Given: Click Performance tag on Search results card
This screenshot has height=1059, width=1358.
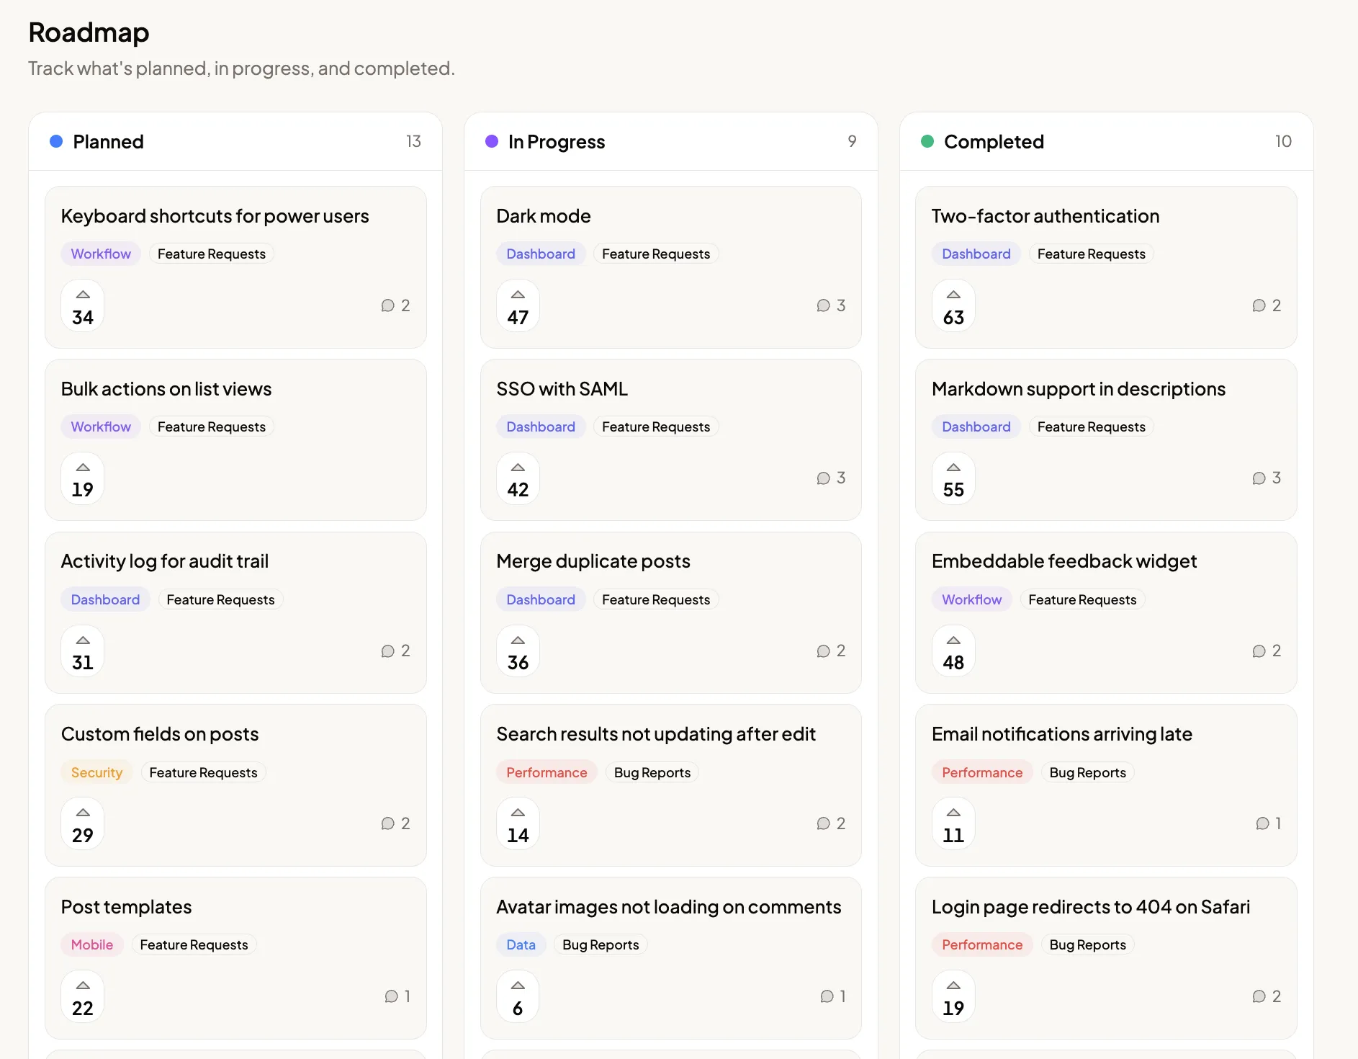Looking at the screenshot, I should (547, 772).
